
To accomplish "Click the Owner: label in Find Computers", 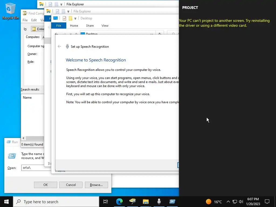I will pyautogui.click(x=32, y=54).
